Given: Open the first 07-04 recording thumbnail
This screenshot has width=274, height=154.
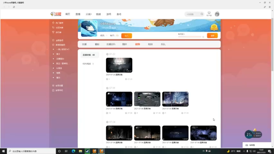Looking at the screenshot, I should [119, 133].
